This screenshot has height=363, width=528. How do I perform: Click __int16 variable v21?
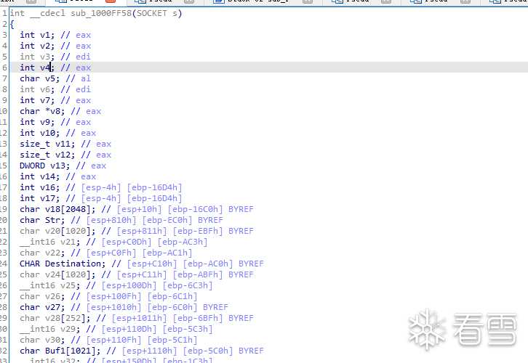point(58,242)
